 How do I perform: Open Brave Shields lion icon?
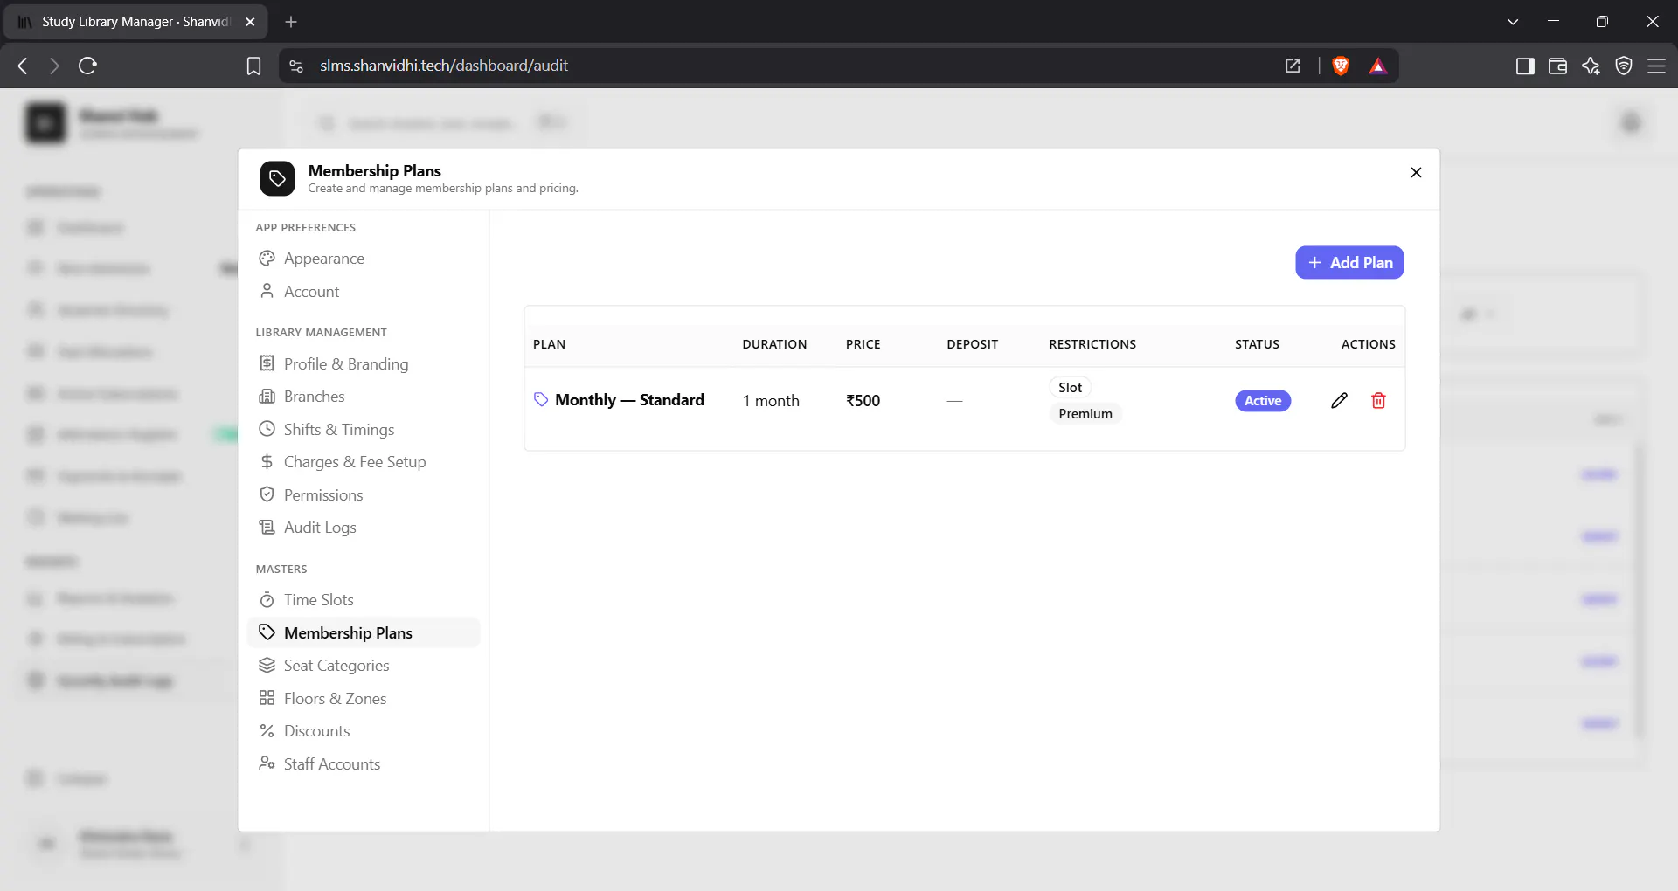1341,66
